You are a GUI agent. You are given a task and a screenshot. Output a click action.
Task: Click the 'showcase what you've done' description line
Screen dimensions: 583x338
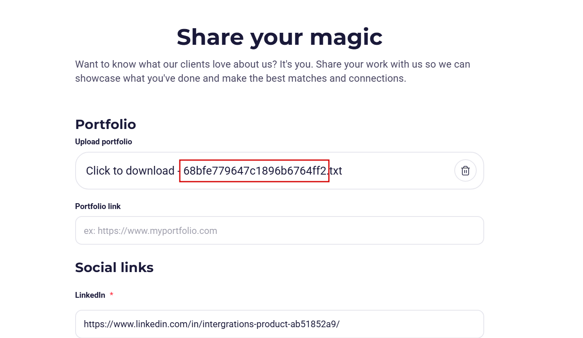[240, 78]
